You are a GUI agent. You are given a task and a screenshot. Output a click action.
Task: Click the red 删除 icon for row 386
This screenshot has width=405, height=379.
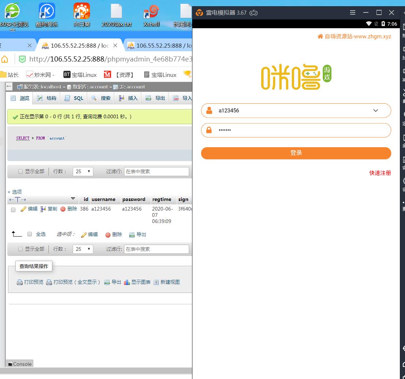pyautogui.click(x=63, y=209)
